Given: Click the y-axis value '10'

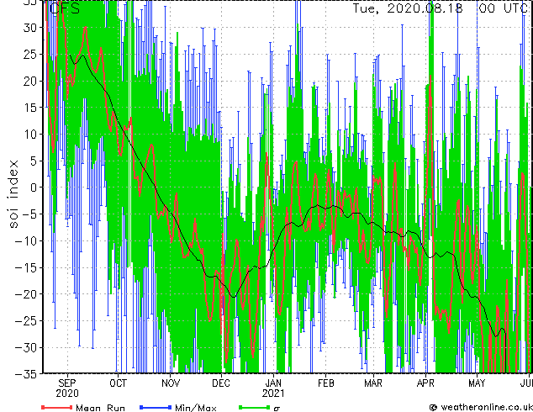Looking at the screenshot, I should [x=30, y=135].
